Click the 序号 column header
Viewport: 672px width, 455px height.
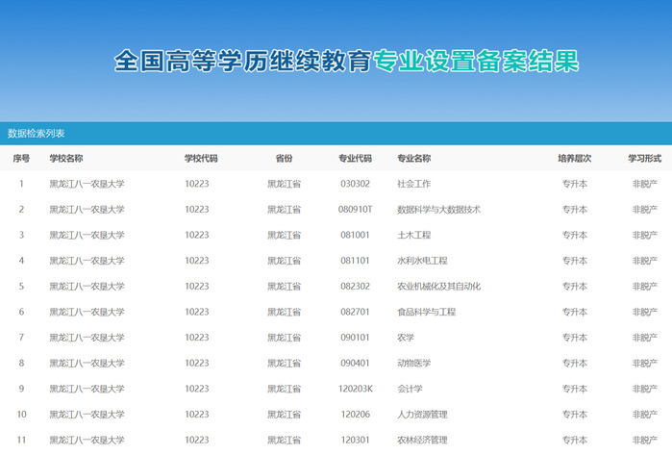pyautogui.click(x=21, y=158)
